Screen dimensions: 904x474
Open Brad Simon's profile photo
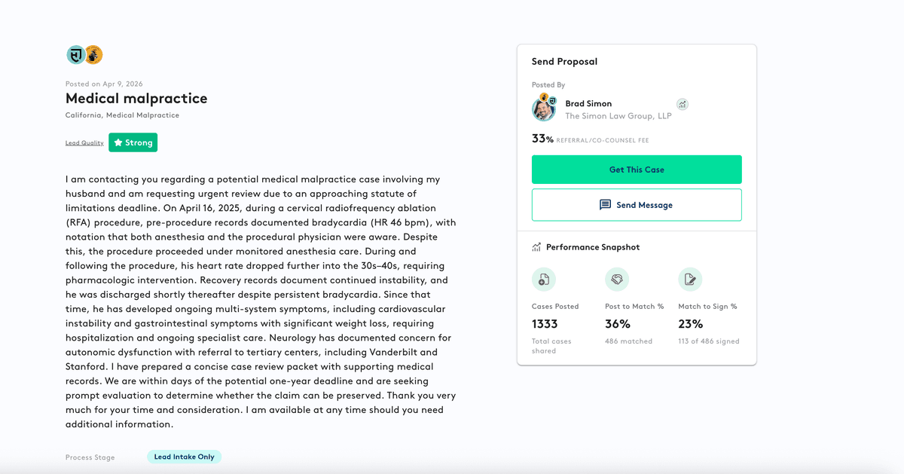[543, 109]
